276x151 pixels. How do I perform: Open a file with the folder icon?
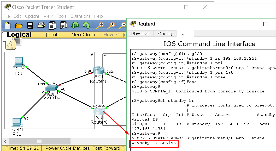19,26
